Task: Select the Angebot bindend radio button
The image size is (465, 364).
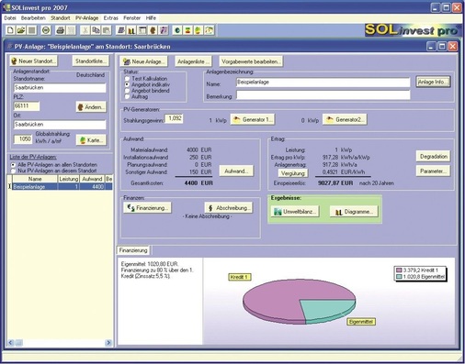Action: tap(127, 91)
